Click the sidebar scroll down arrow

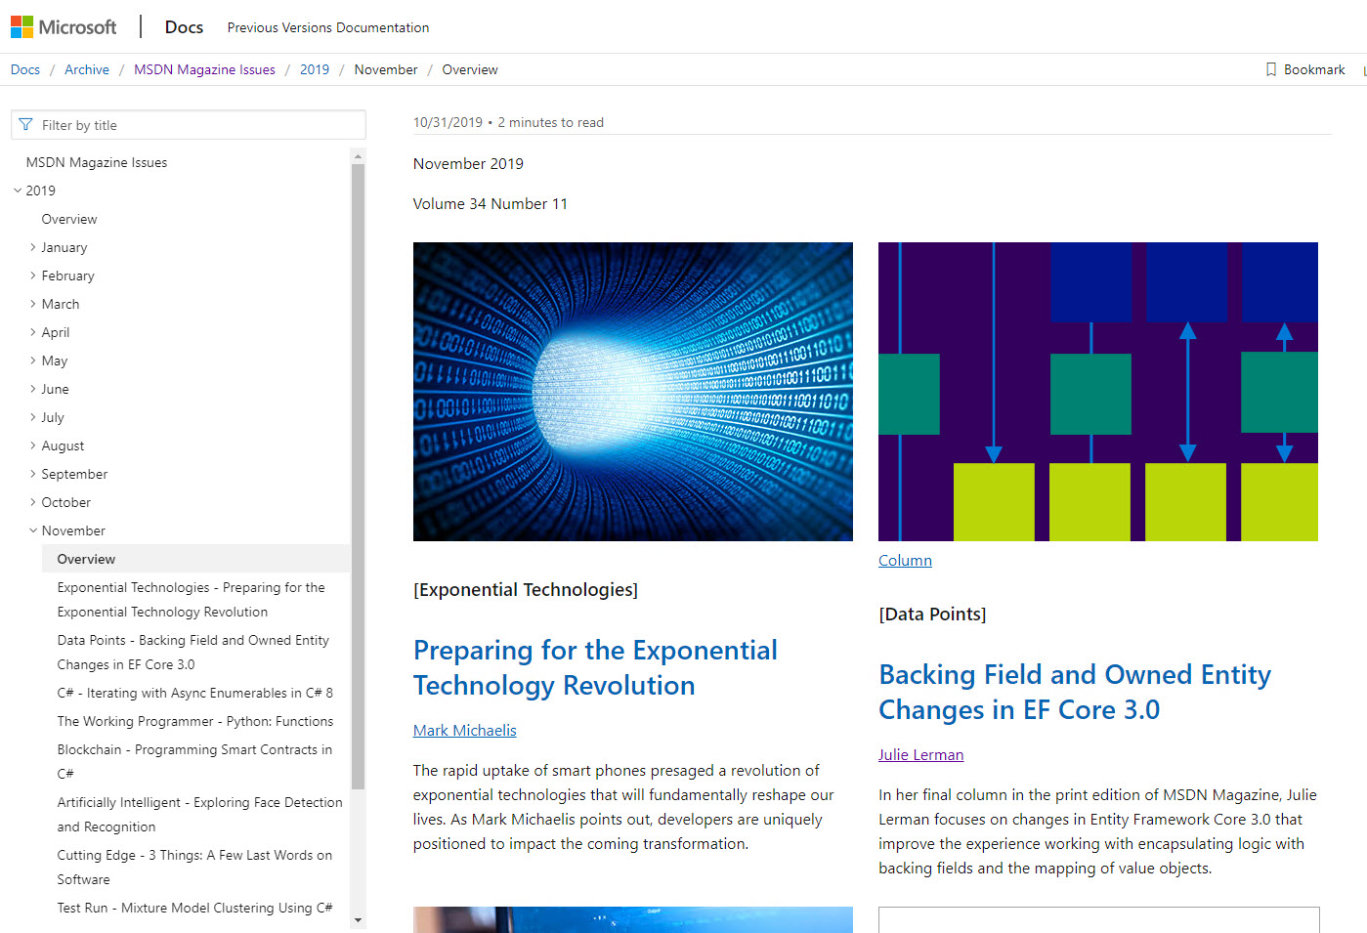coord(358,919)
